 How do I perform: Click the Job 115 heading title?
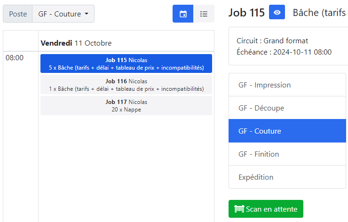click(246, 13)
